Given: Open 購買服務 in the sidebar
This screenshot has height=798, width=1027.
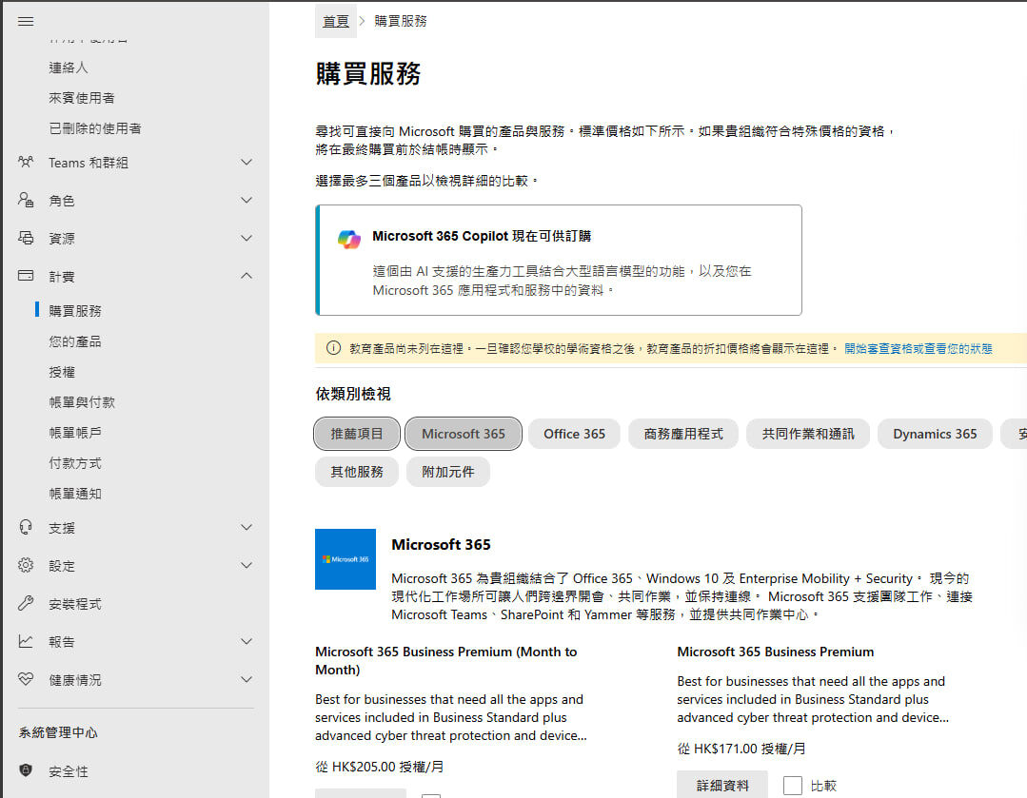Looking at the screenshot, I should (x=74, y=310).
